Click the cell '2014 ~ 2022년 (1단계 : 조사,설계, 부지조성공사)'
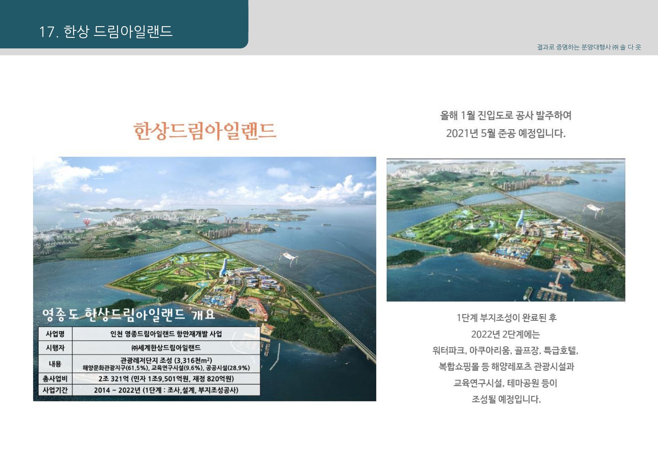Viewport: 658px width, 465px height. click(x=166, y=390)
